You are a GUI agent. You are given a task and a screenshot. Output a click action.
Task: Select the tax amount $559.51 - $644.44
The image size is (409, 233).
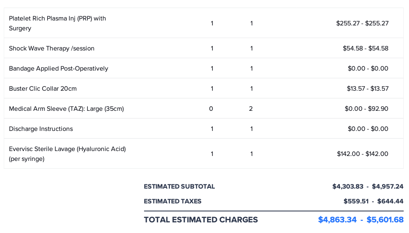(x=373, y=201)
